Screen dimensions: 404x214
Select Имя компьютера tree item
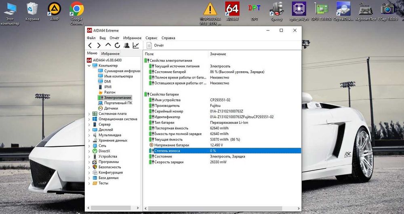tap(116, 76)
